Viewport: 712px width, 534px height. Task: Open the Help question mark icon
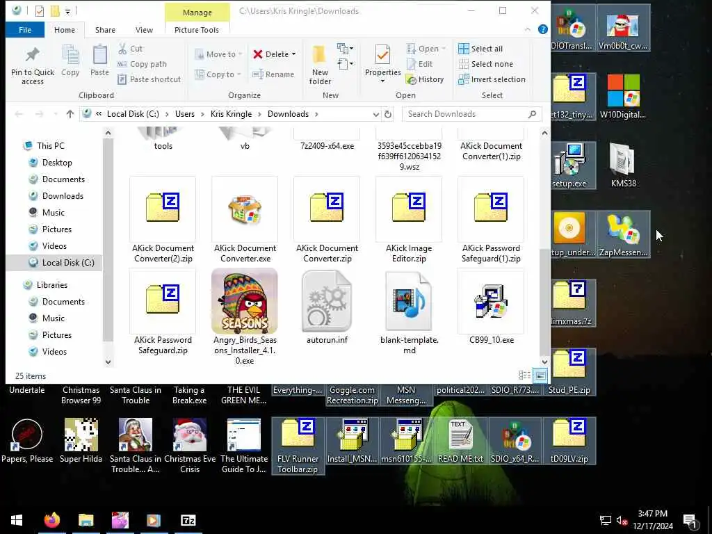[542, 29]
